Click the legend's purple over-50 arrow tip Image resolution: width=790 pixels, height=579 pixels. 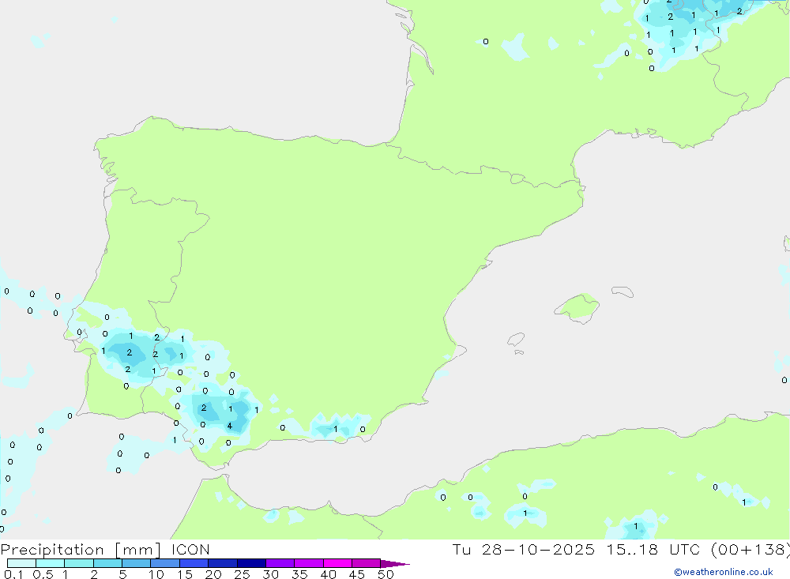[394, 564]
